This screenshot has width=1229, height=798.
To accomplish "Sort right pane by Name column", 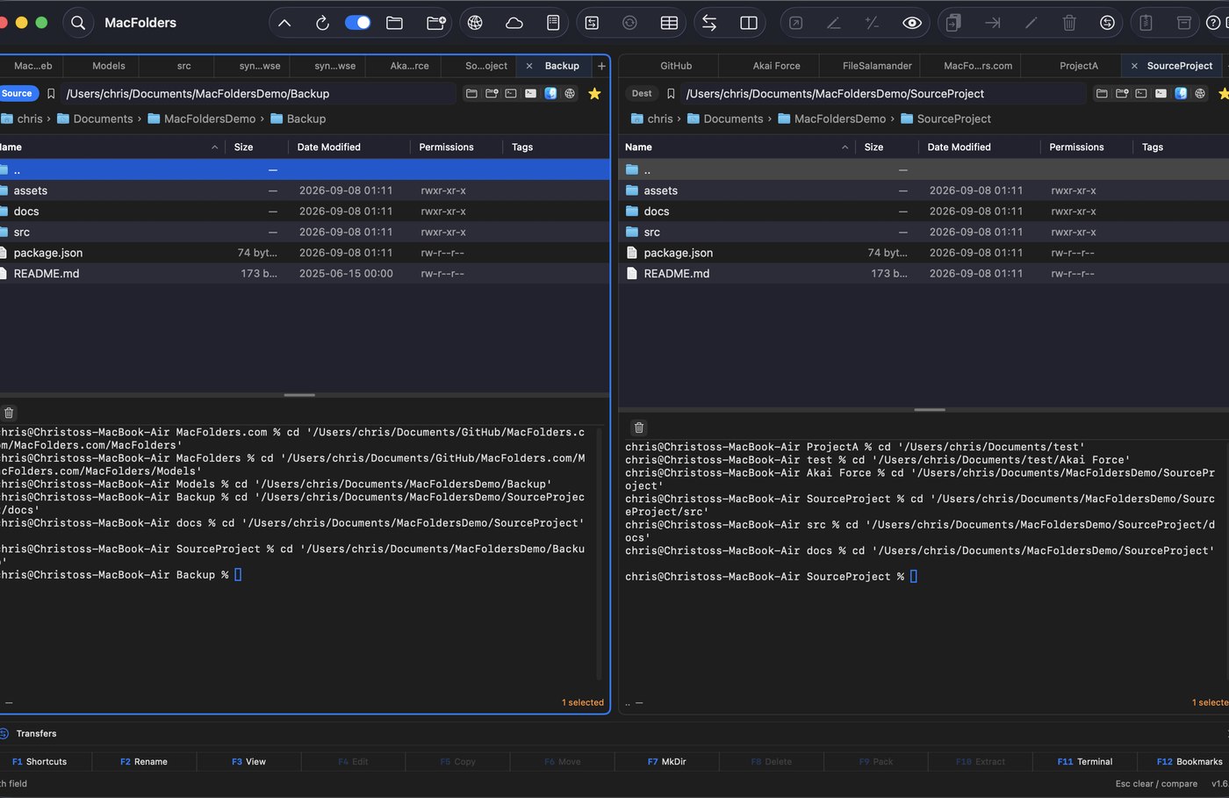I will click(x=736, y=147).
